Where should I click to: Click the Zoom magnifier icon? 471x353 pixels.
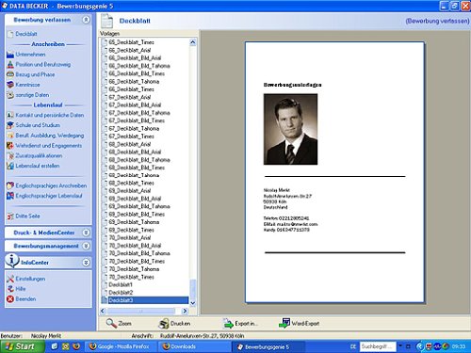coord(111,323)
